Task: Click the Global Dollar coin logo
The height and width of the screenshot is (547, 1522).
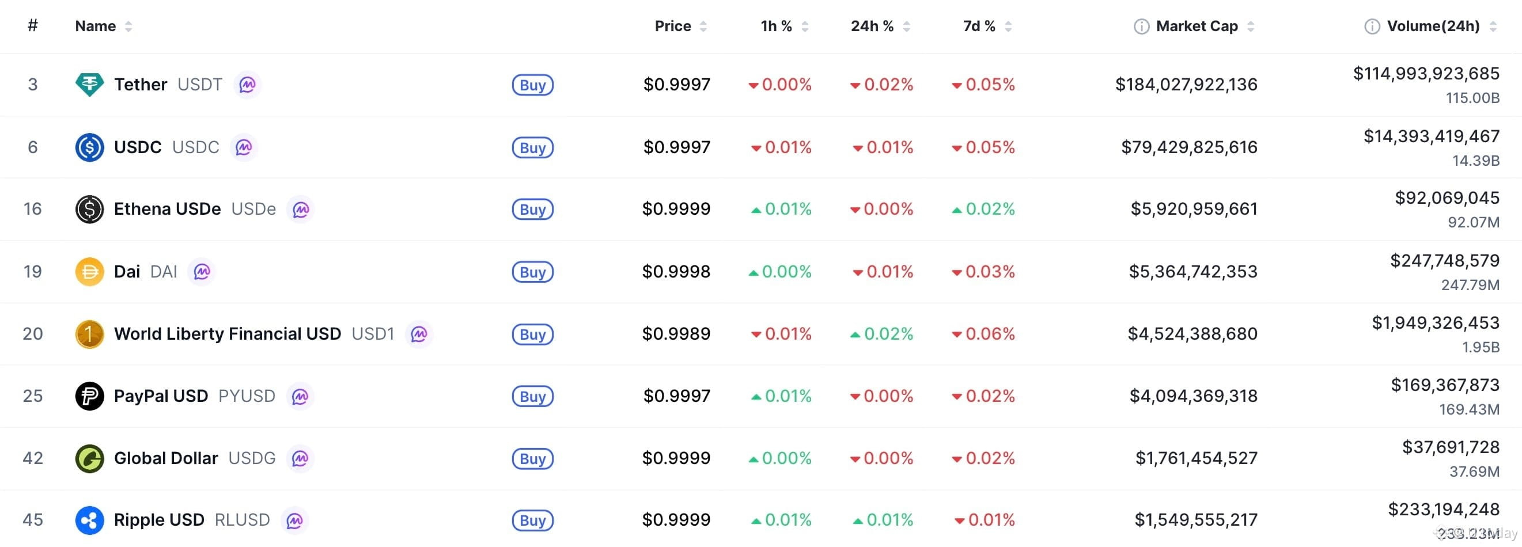Action: click(x=90, y=458)
